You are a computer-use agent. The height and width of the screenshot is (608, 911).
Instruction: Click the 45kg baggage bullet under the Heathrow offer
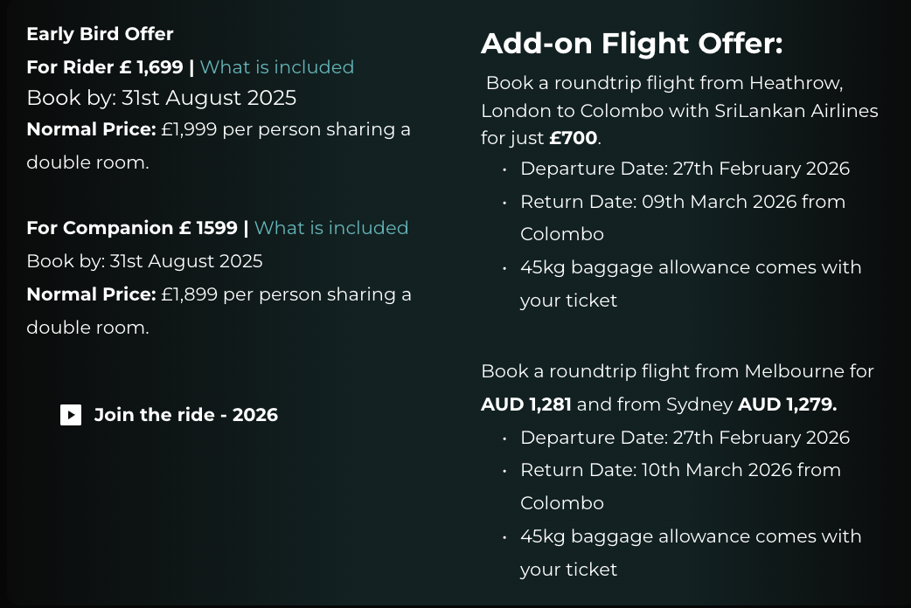point(691,267)
